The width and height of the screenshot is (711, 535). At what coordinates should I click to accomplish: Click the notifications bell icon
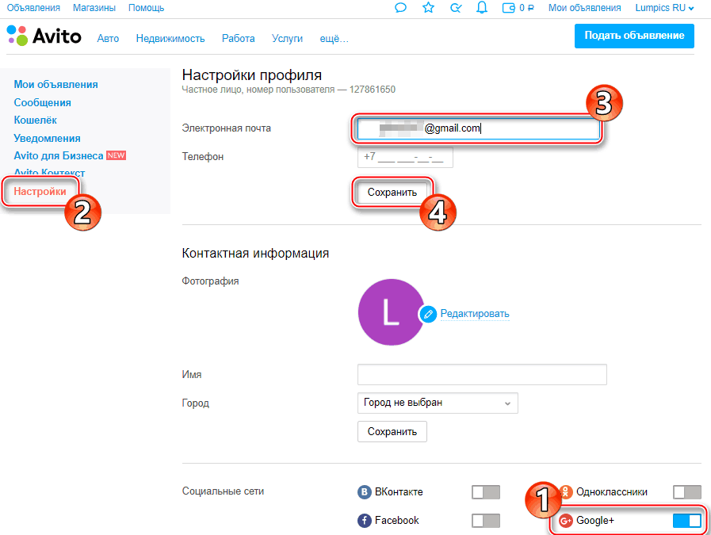481,8
